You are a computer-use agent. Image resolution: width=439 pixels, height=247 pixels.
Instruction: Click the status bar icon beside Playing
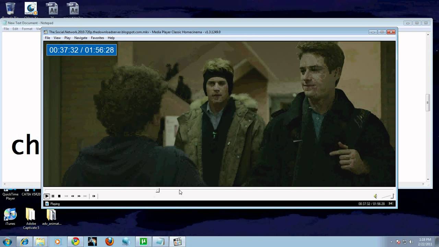(47, 204)
